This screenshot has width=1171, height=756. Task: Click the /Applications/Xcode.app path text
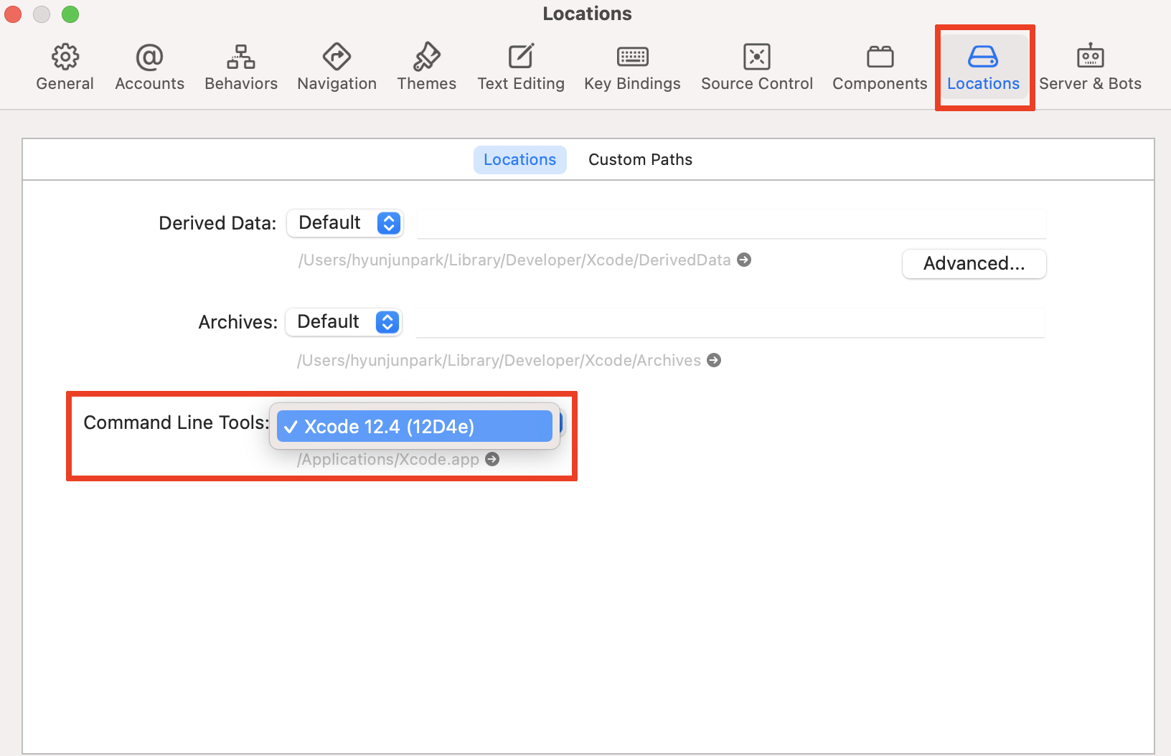(388, 460)
